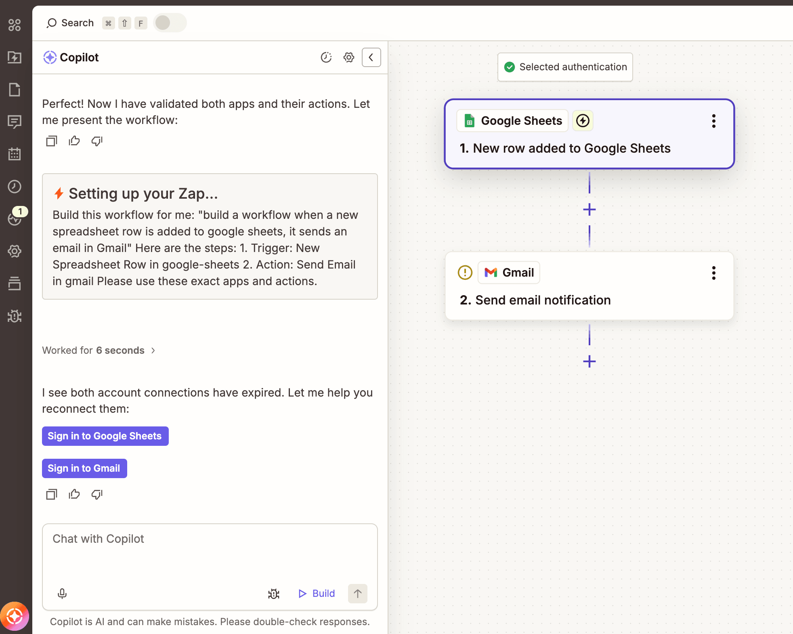Viewport: 793px width, 634px height.
Task: Click the microphone voice input icon
Action: pos(62,593)
